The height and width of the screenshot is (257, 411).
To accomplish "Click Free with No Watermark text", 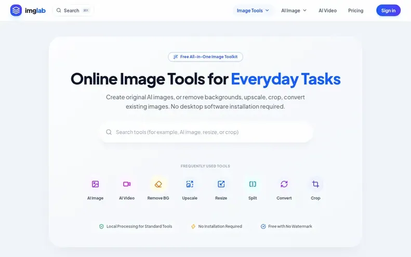I will 290,226.
